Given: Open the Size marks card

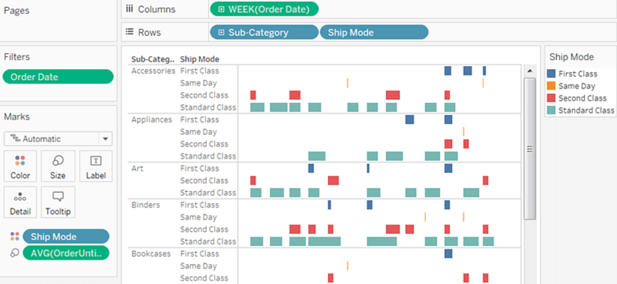Looking at the screenshot, I should coord(58,166).
